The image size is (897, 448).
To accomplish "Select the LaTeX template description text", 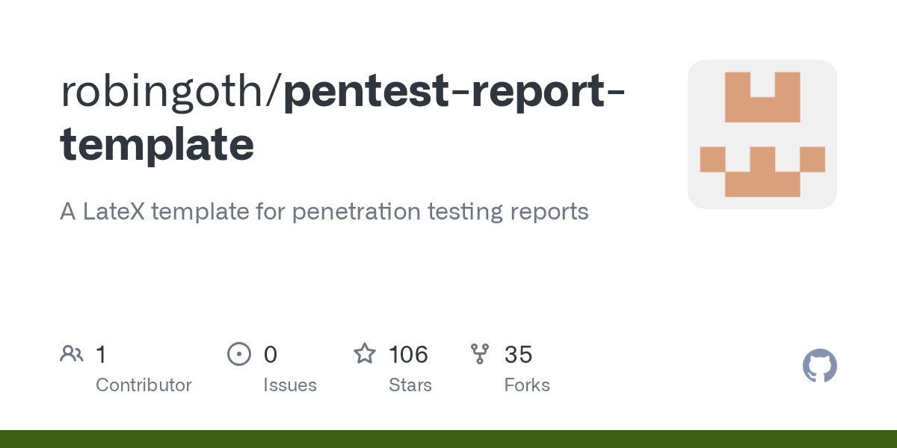I will [x=324, y=211].
